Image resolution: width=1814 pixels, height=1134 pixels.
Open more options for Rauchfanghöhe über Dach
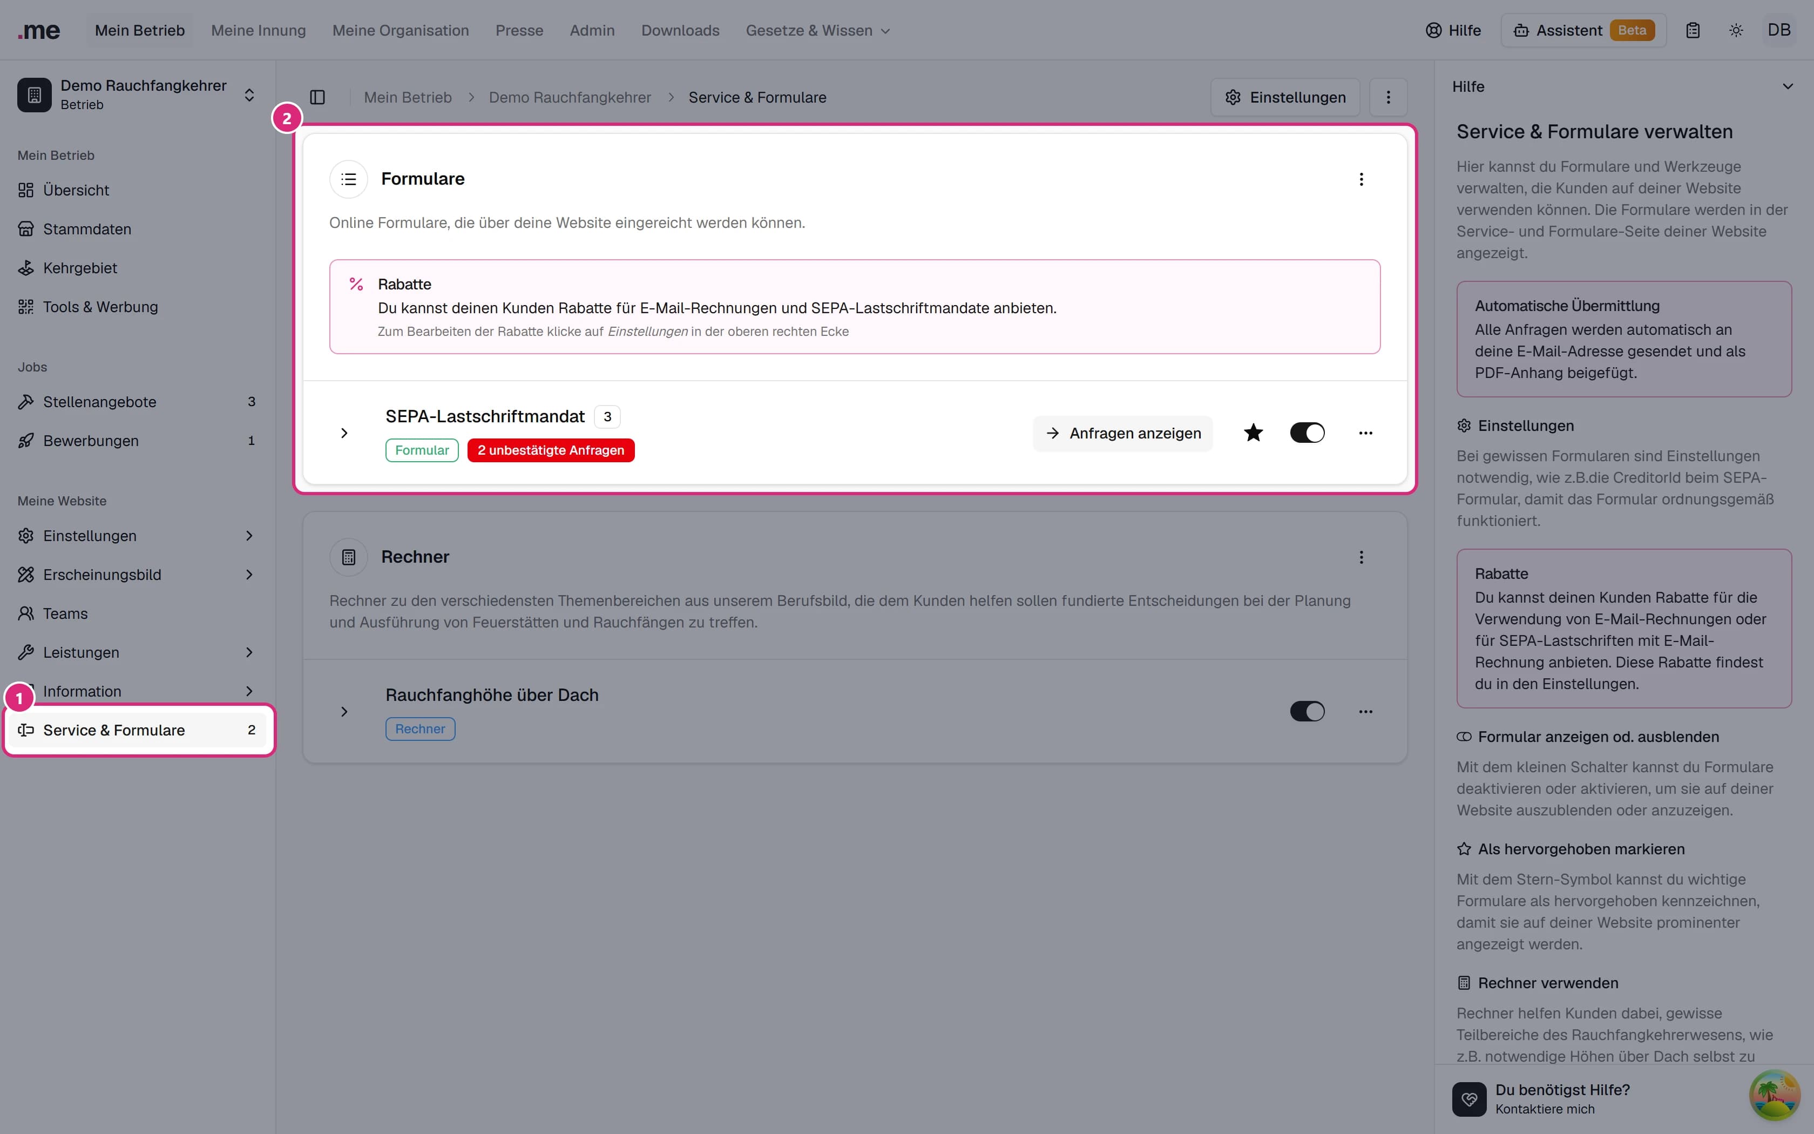click(x=1365, y=712)
